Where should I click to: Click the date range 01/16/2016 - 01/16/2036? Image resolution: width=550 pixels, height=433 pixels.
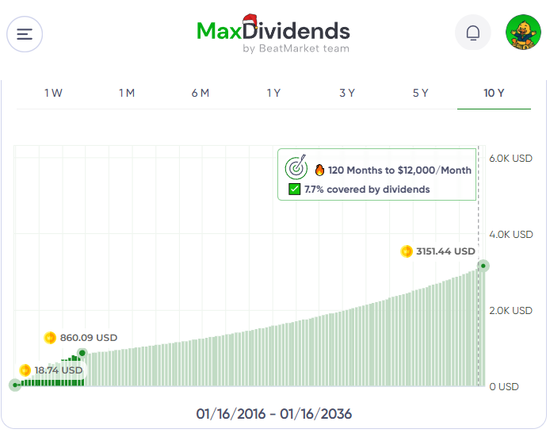(x=273, y=414)
